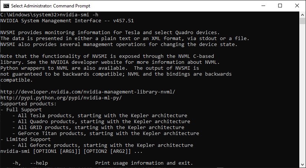Click the '[OPTION1 [ARG1]]' usage syntax text

(x=57, y=151)
